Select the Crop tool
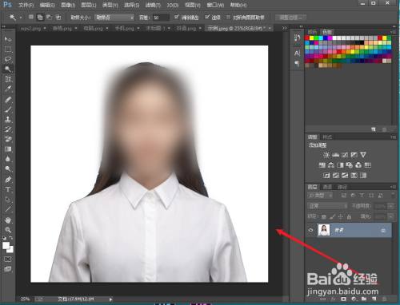 click(x=8, y=79)
